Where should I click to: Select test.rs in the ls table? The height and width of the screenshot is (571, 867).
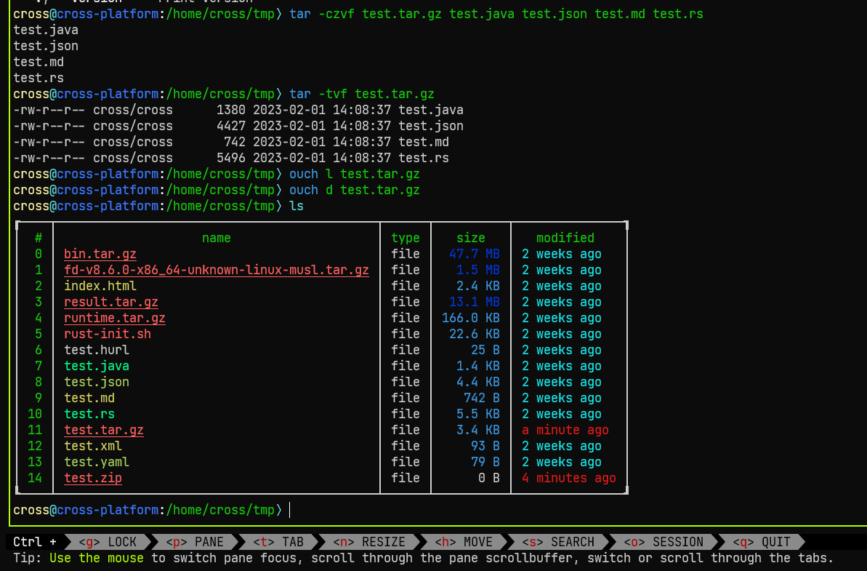click(89, 415)
